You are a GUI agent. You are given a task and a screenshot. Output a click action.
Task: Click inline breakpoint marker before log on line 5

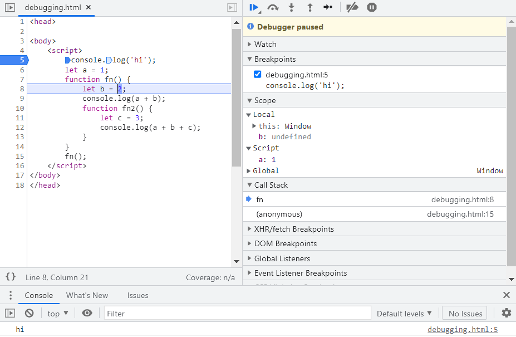(109, 60)
